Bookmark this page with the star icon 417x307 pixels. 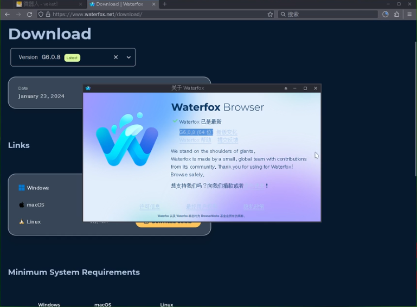[270, 14]
